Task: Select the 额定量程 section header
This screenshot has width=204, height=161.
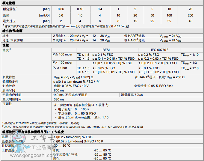Action: pos(9,2)
